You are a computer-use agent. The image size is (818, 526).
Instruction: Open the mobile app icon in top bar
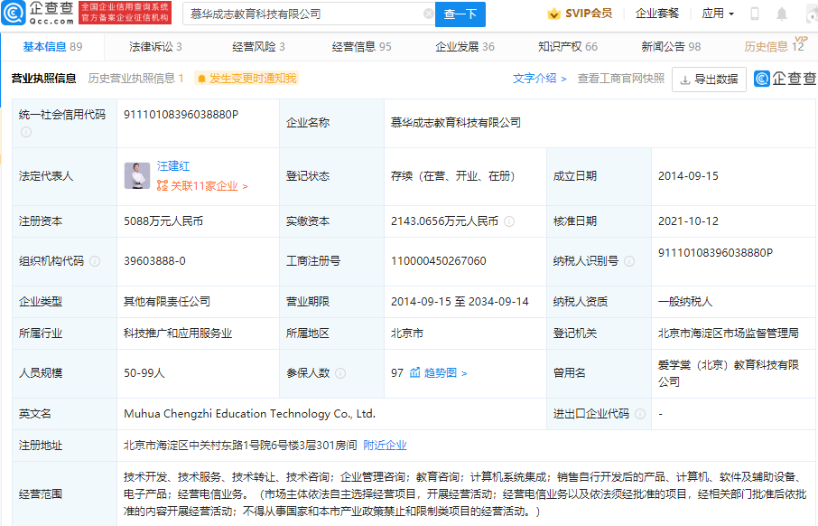click(x=754, y=14)
